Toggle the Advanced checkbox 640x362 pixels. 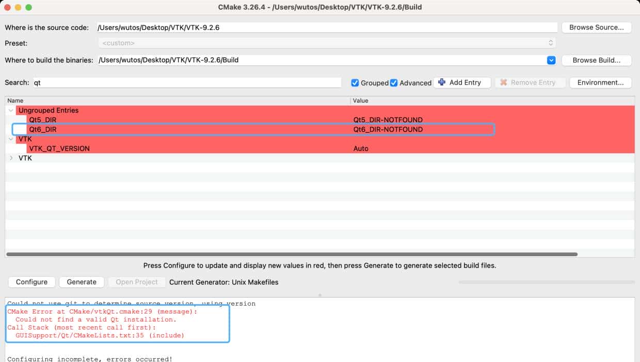pos(394,83)
